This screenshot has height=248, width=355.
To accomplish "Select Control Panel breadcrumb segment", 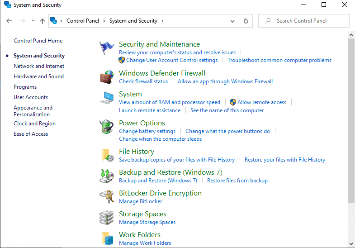I will pyautogui.click(x=83, y=21).
